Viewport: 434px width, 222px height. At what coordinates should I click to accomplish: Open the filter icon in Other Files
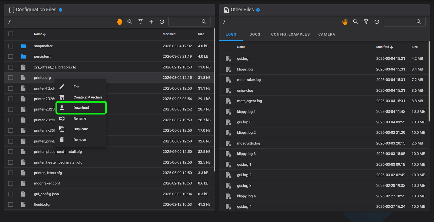point(366,22)
